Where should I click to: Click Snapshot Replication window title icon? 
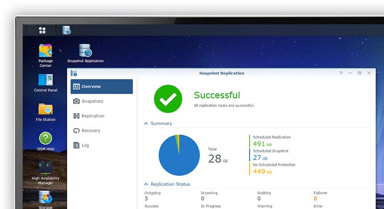point(74,73)
